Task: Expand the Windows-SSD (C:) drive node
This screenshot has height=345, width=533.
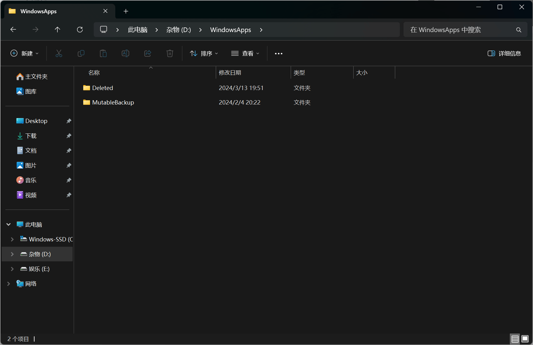Action: pyautogui.click(x=12, y=239)
